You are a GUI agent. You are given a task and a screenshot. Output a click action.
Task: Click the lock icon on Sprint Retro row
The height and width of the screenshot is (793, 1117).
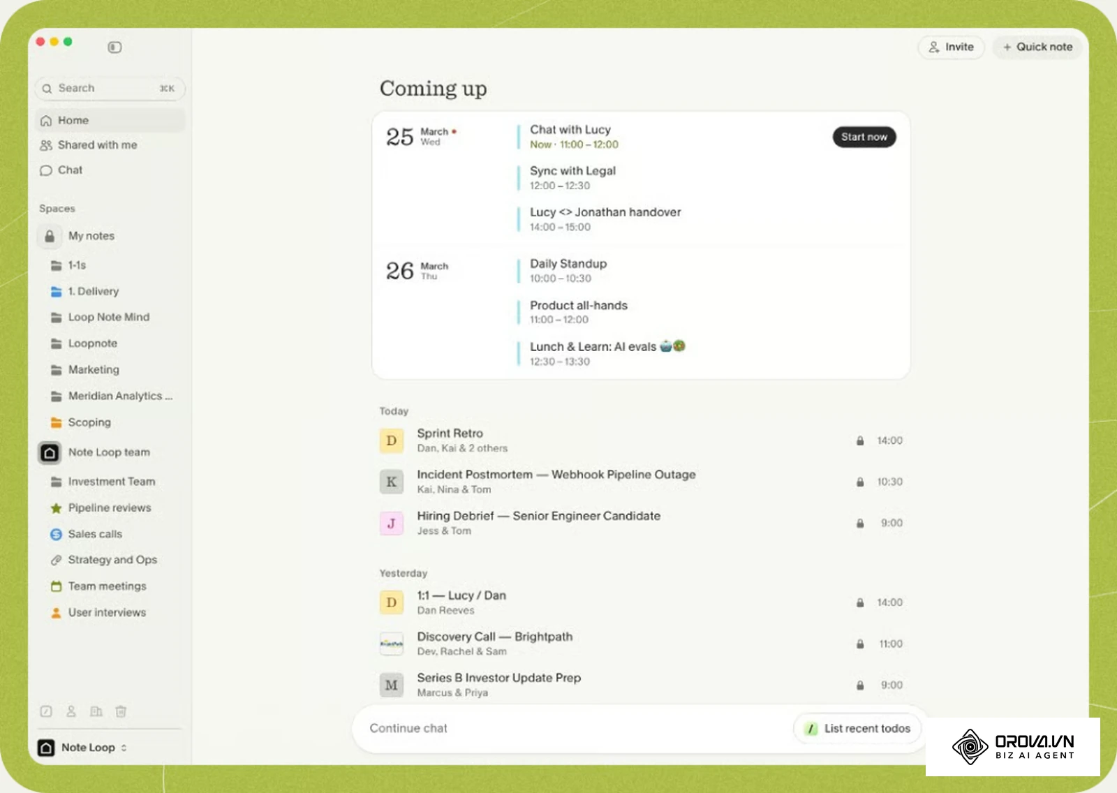(860, 440)
